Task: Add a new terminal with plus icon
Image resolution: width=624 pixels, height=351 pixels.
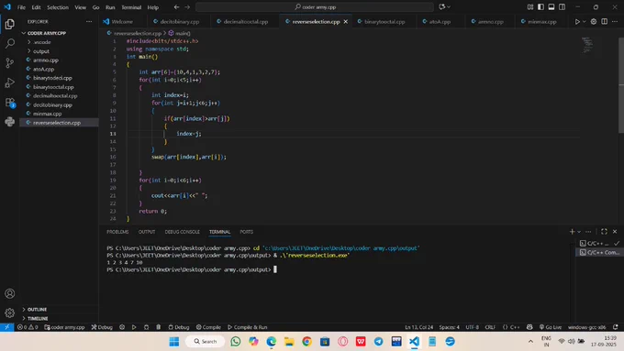Action: tap(572, 231)
